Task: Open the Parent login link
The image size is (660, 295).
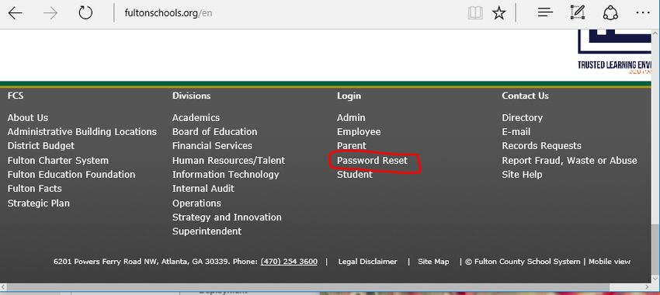Action: 352,146
